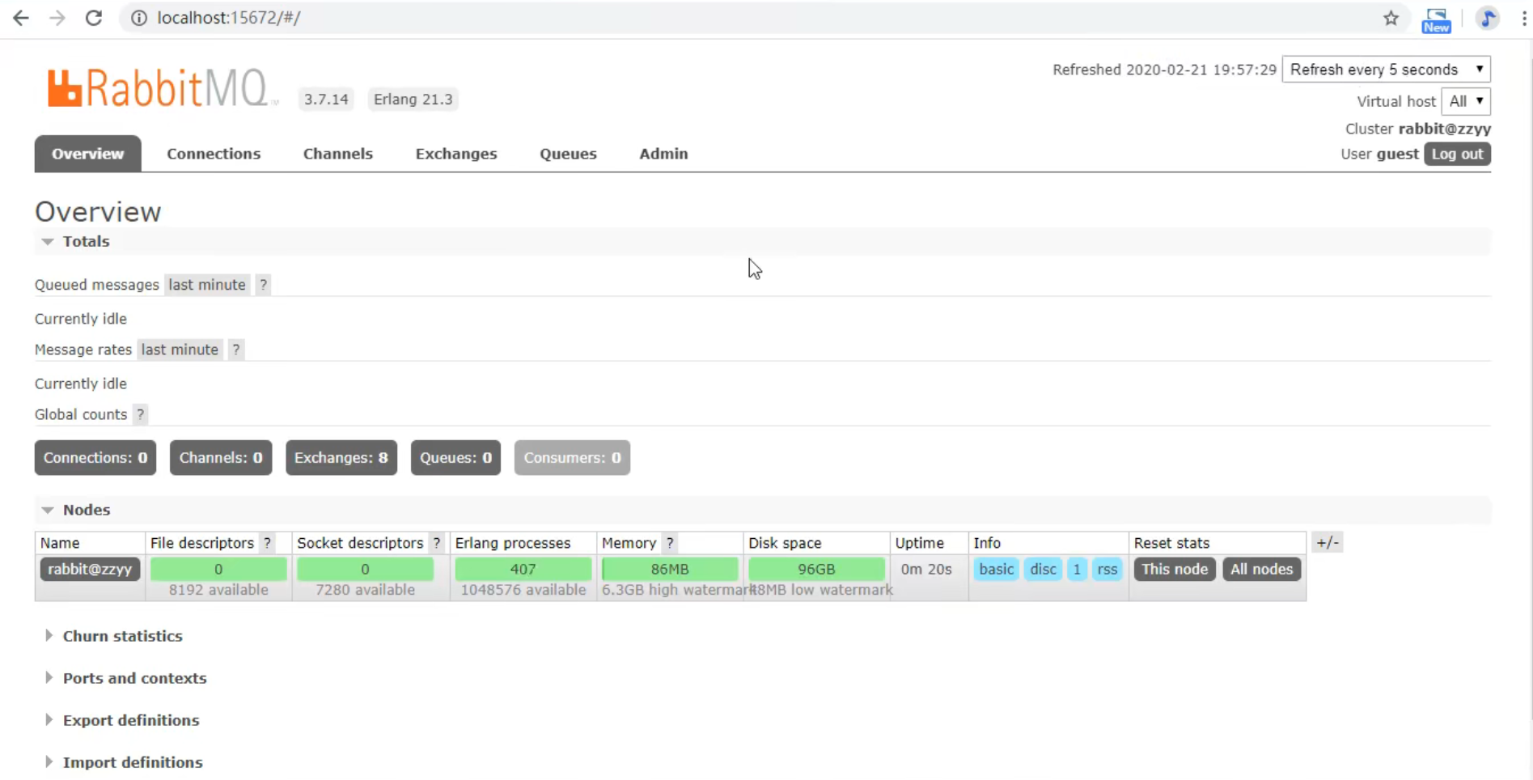Viewport: 1533px width, 780px height.
Task: Click the File descriptors 0 usage bar
Action: coord(218,569)
